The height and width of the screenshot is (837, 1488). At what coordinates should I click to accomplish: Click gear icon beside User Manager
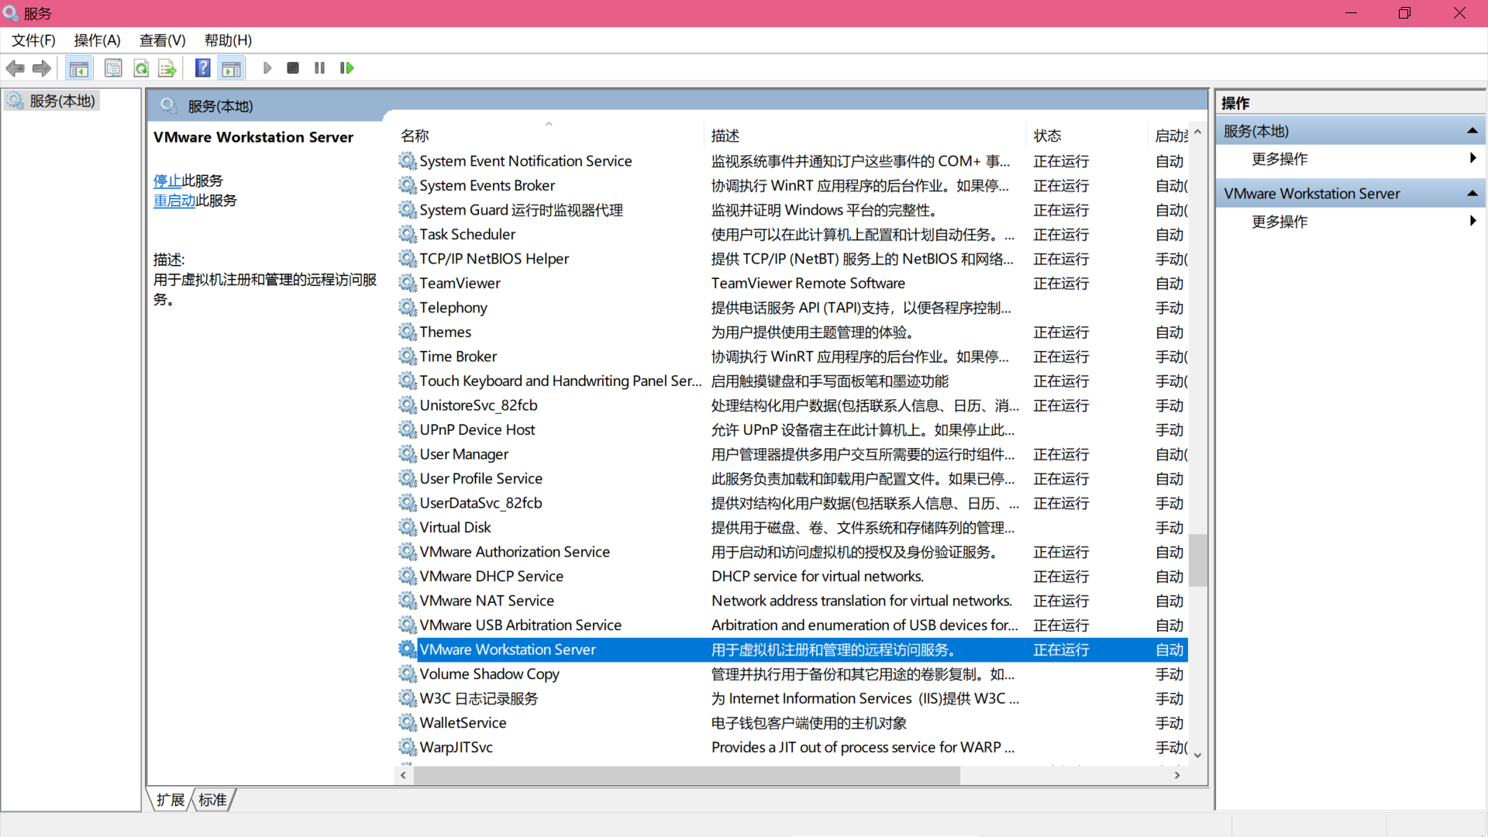408,454
